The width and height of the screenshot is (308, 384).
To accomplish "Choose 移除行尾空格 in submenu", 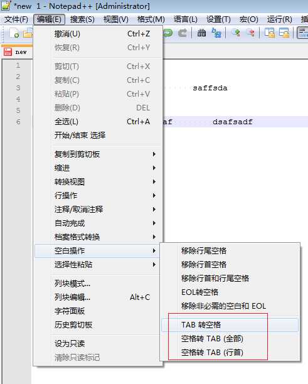I will (230, 251).
